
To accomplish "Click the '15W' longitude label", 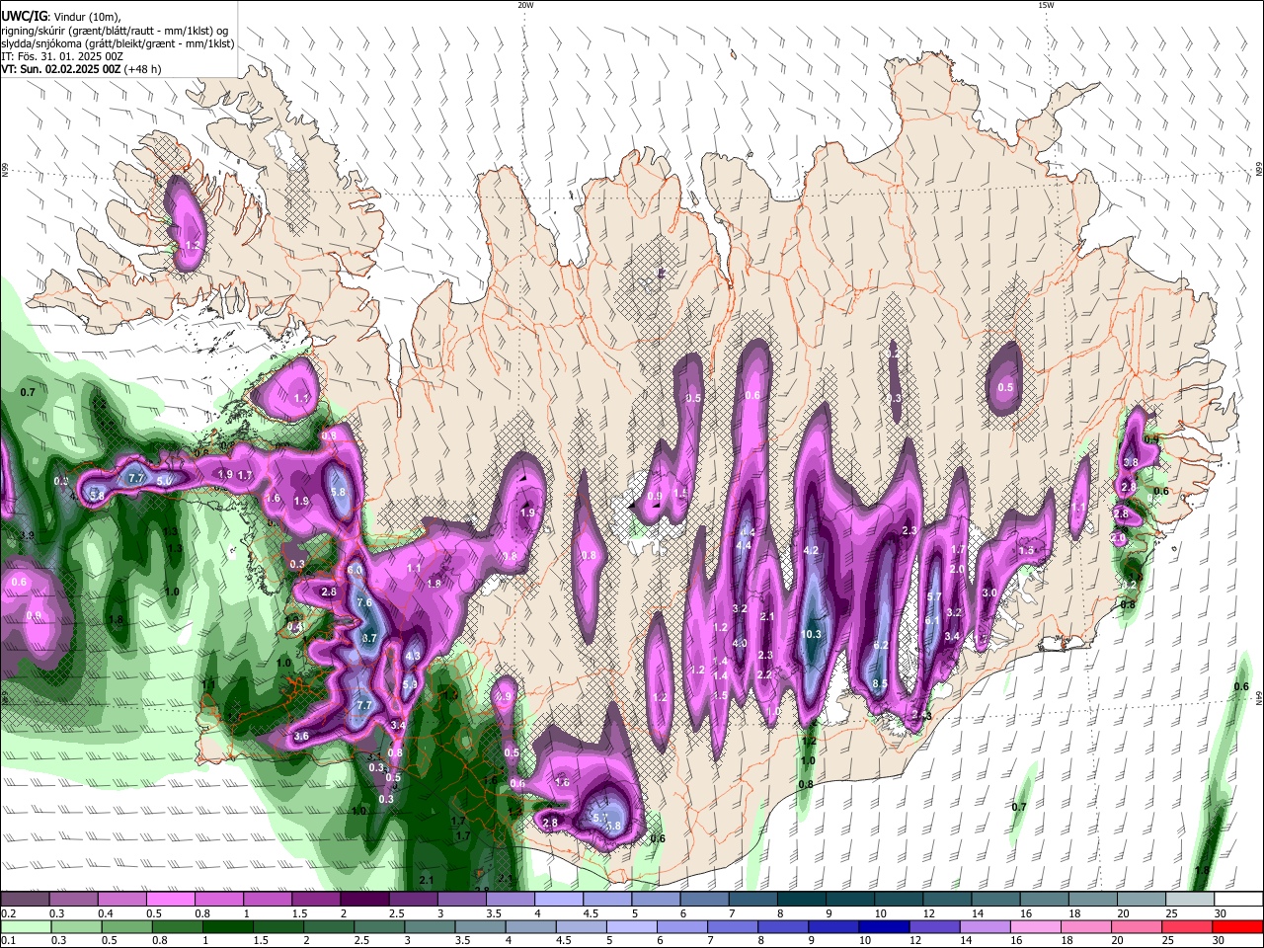I will click(1046, 5).
